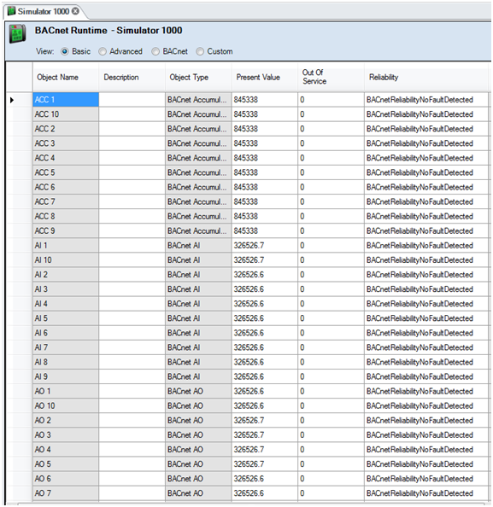The width and height of the screenshot is (493, 507).
Task: Click the row indicator arrow beside ACC 1
Action: pos(12,100)
